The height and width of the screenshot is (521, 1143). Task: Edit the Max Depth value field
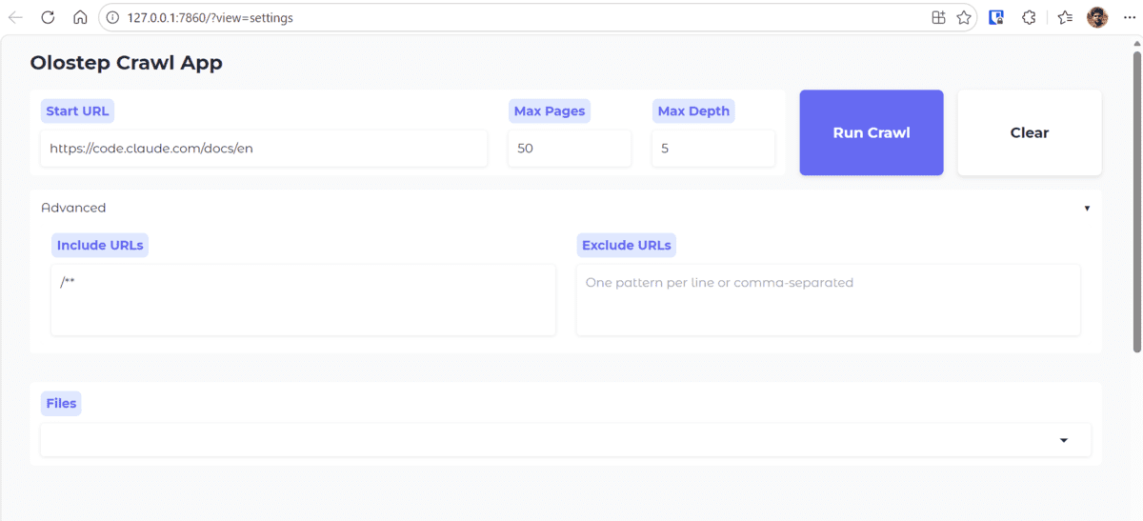click(x=713, y=149)
